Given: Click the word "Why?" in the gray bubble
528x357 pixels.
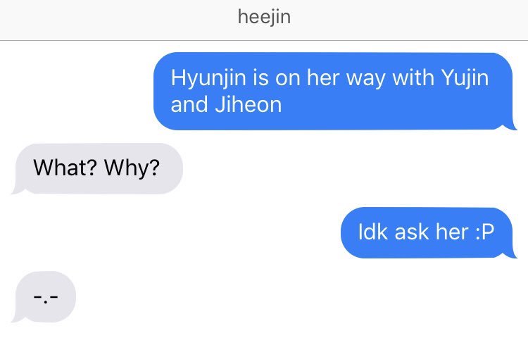Looking at the screenshot, I should click(x=132, y=168).
